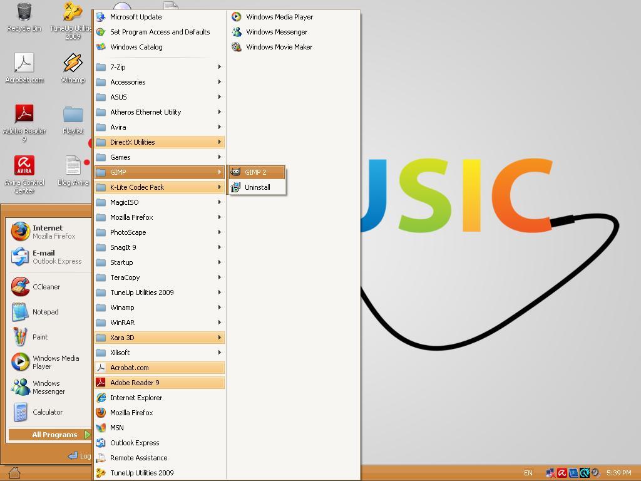This screenshot has width=641, height=481.
Task: Expand DirectX Utilities folder
Action: click(160, 142)
